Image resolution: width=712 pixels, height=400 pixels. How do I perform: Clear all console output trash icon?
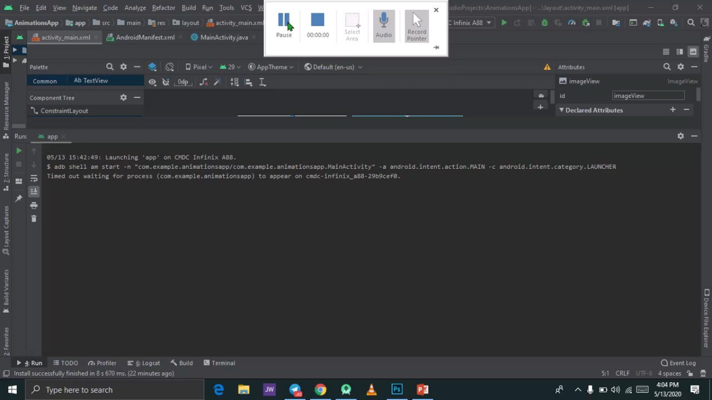pos(34,218)
